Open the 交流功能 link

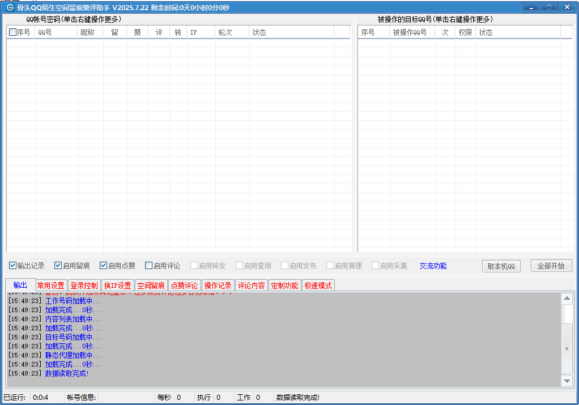[433, 266]
